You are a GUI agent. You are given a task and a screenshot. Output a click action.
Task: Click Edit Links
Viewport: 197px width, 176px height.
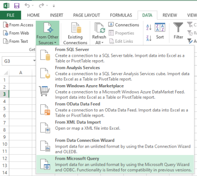coord(121,41)
